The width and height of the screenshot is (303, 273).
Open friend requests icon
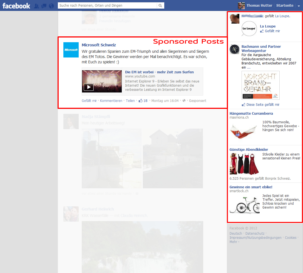[x=36, y=6]
